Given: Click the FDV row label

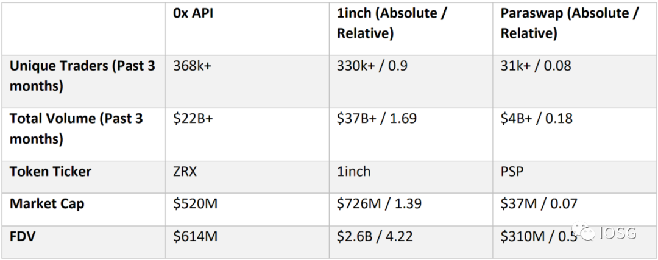Looking at the screenshot, I should coord(23,236).
